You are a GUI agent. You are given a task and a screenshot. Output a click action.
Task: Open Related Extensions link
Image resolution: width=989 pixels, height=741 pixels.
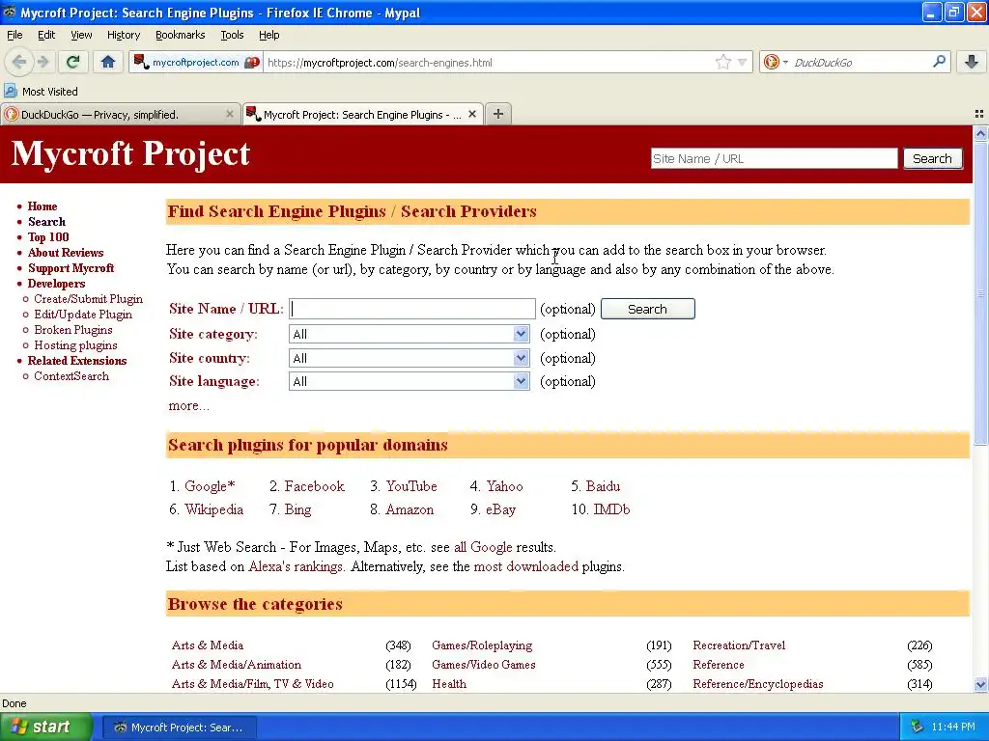[x=77, y=361]
